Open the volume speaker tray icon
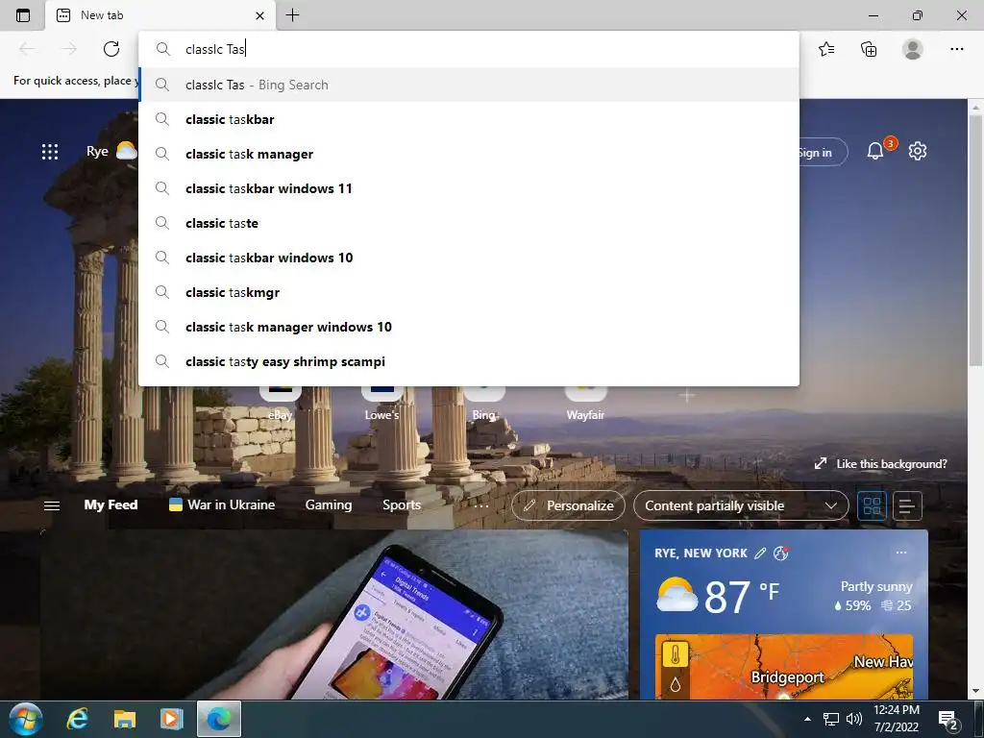Screen dimensions: 984x738 pyautogui.click(x=854, y=719)
